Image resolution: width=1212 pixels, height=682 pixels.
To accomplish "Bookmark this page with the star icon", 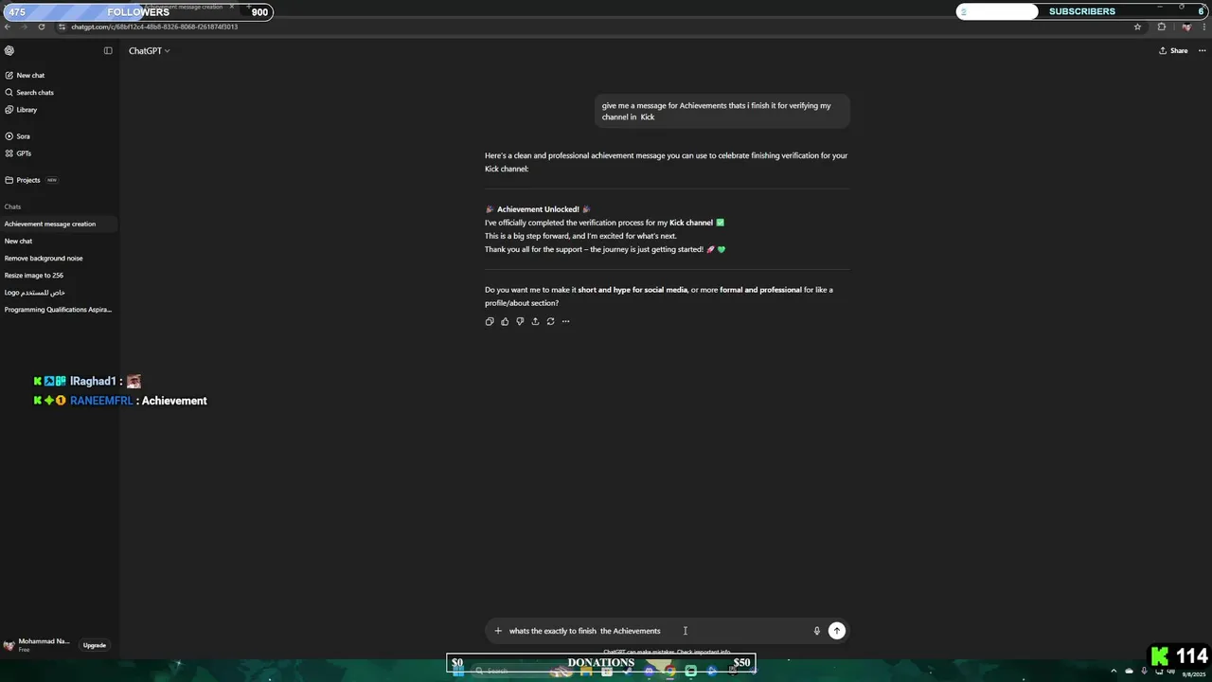I will (x=1137, y=27).
